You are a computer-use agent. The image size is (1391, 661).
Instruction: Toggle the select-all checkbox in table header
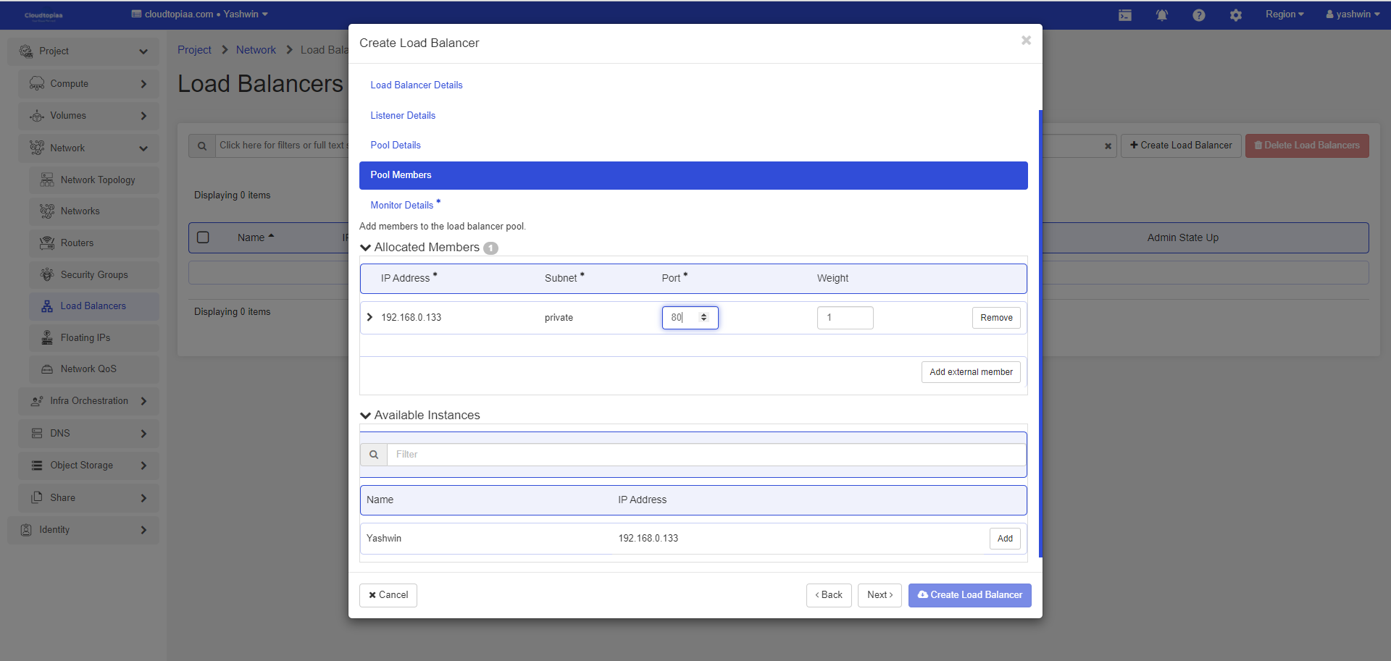204,237
